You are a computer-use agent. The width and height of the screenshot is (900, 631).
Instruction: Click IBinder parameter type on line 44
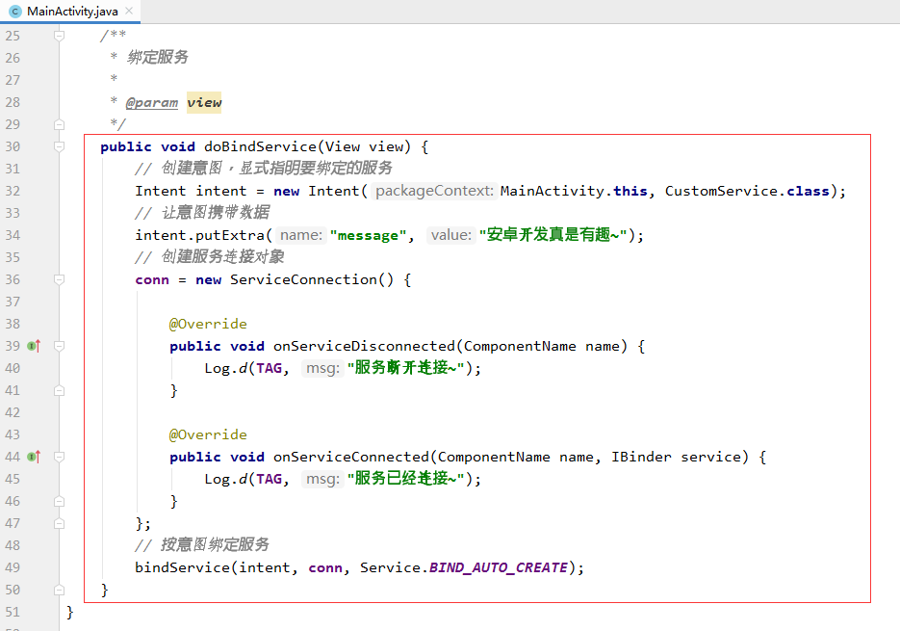coord(641,457)
